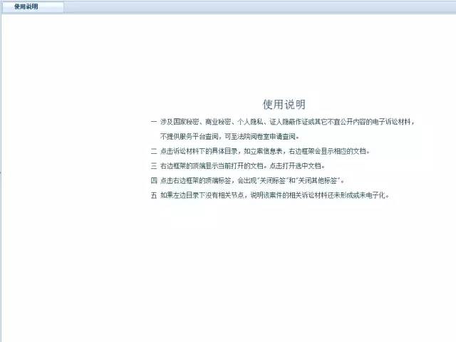Click the numeral 五 before the fifth instruction
456x342 pixels.
point(153,195)
